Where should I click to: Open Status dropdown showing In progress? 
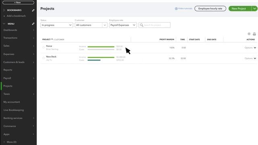pyautogui.click(x=56, y=25)
